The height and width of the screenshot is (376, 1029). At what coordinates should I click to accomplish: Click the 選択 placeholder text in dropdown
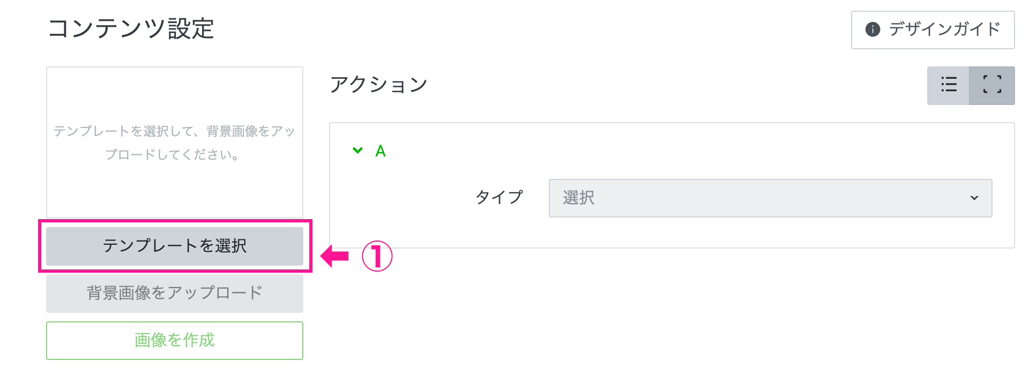click(x=578, y=198)
